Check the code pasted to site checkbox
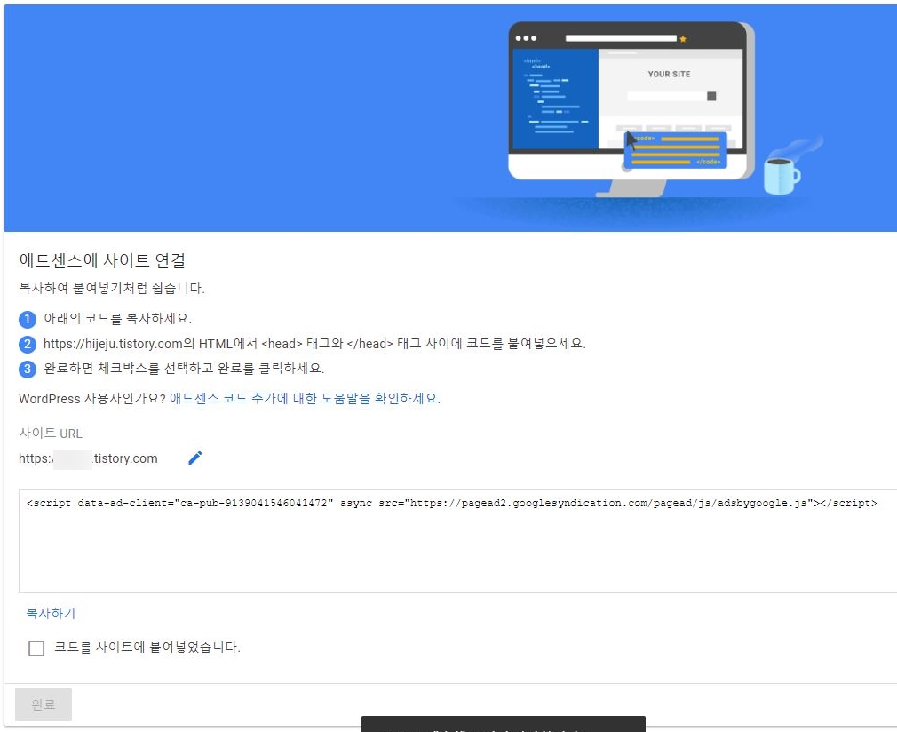The width and height of the screenshot is (897, 732). pyautogui.click(x=36, y=648)
